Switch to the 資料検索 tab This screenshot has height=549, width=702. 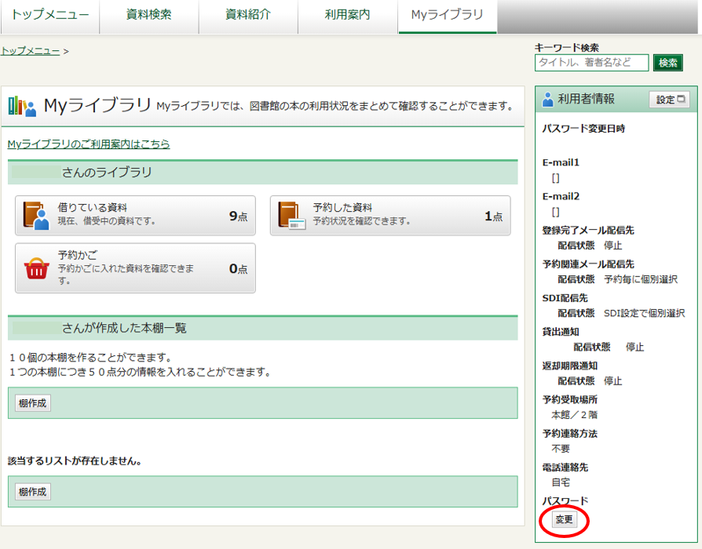coord(148,16)
